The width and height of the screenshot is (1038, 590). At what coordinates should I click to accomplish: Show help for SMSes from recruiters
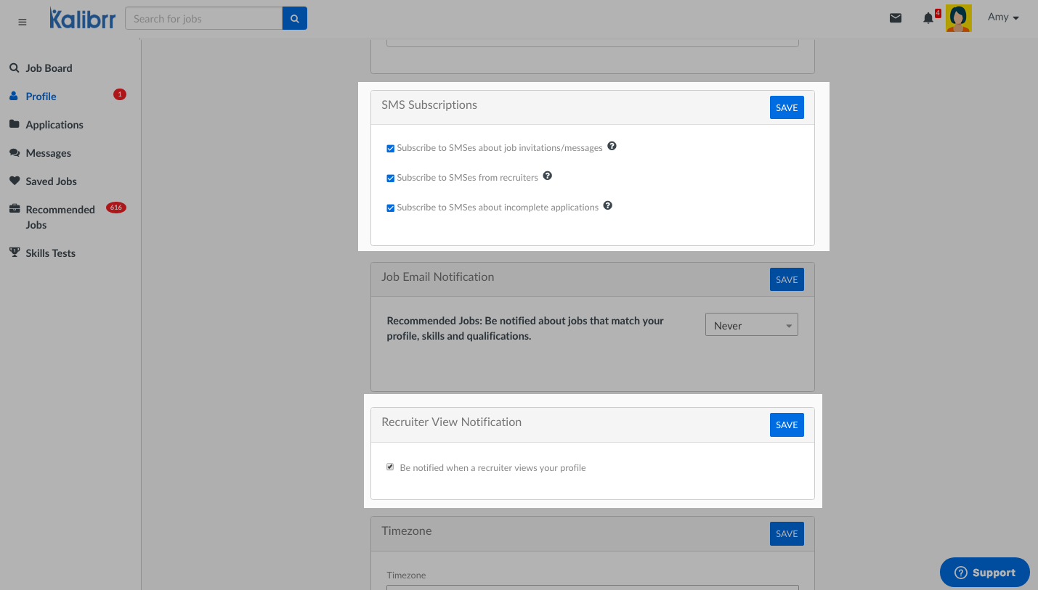pyautogui.click(x=548, y=176)
